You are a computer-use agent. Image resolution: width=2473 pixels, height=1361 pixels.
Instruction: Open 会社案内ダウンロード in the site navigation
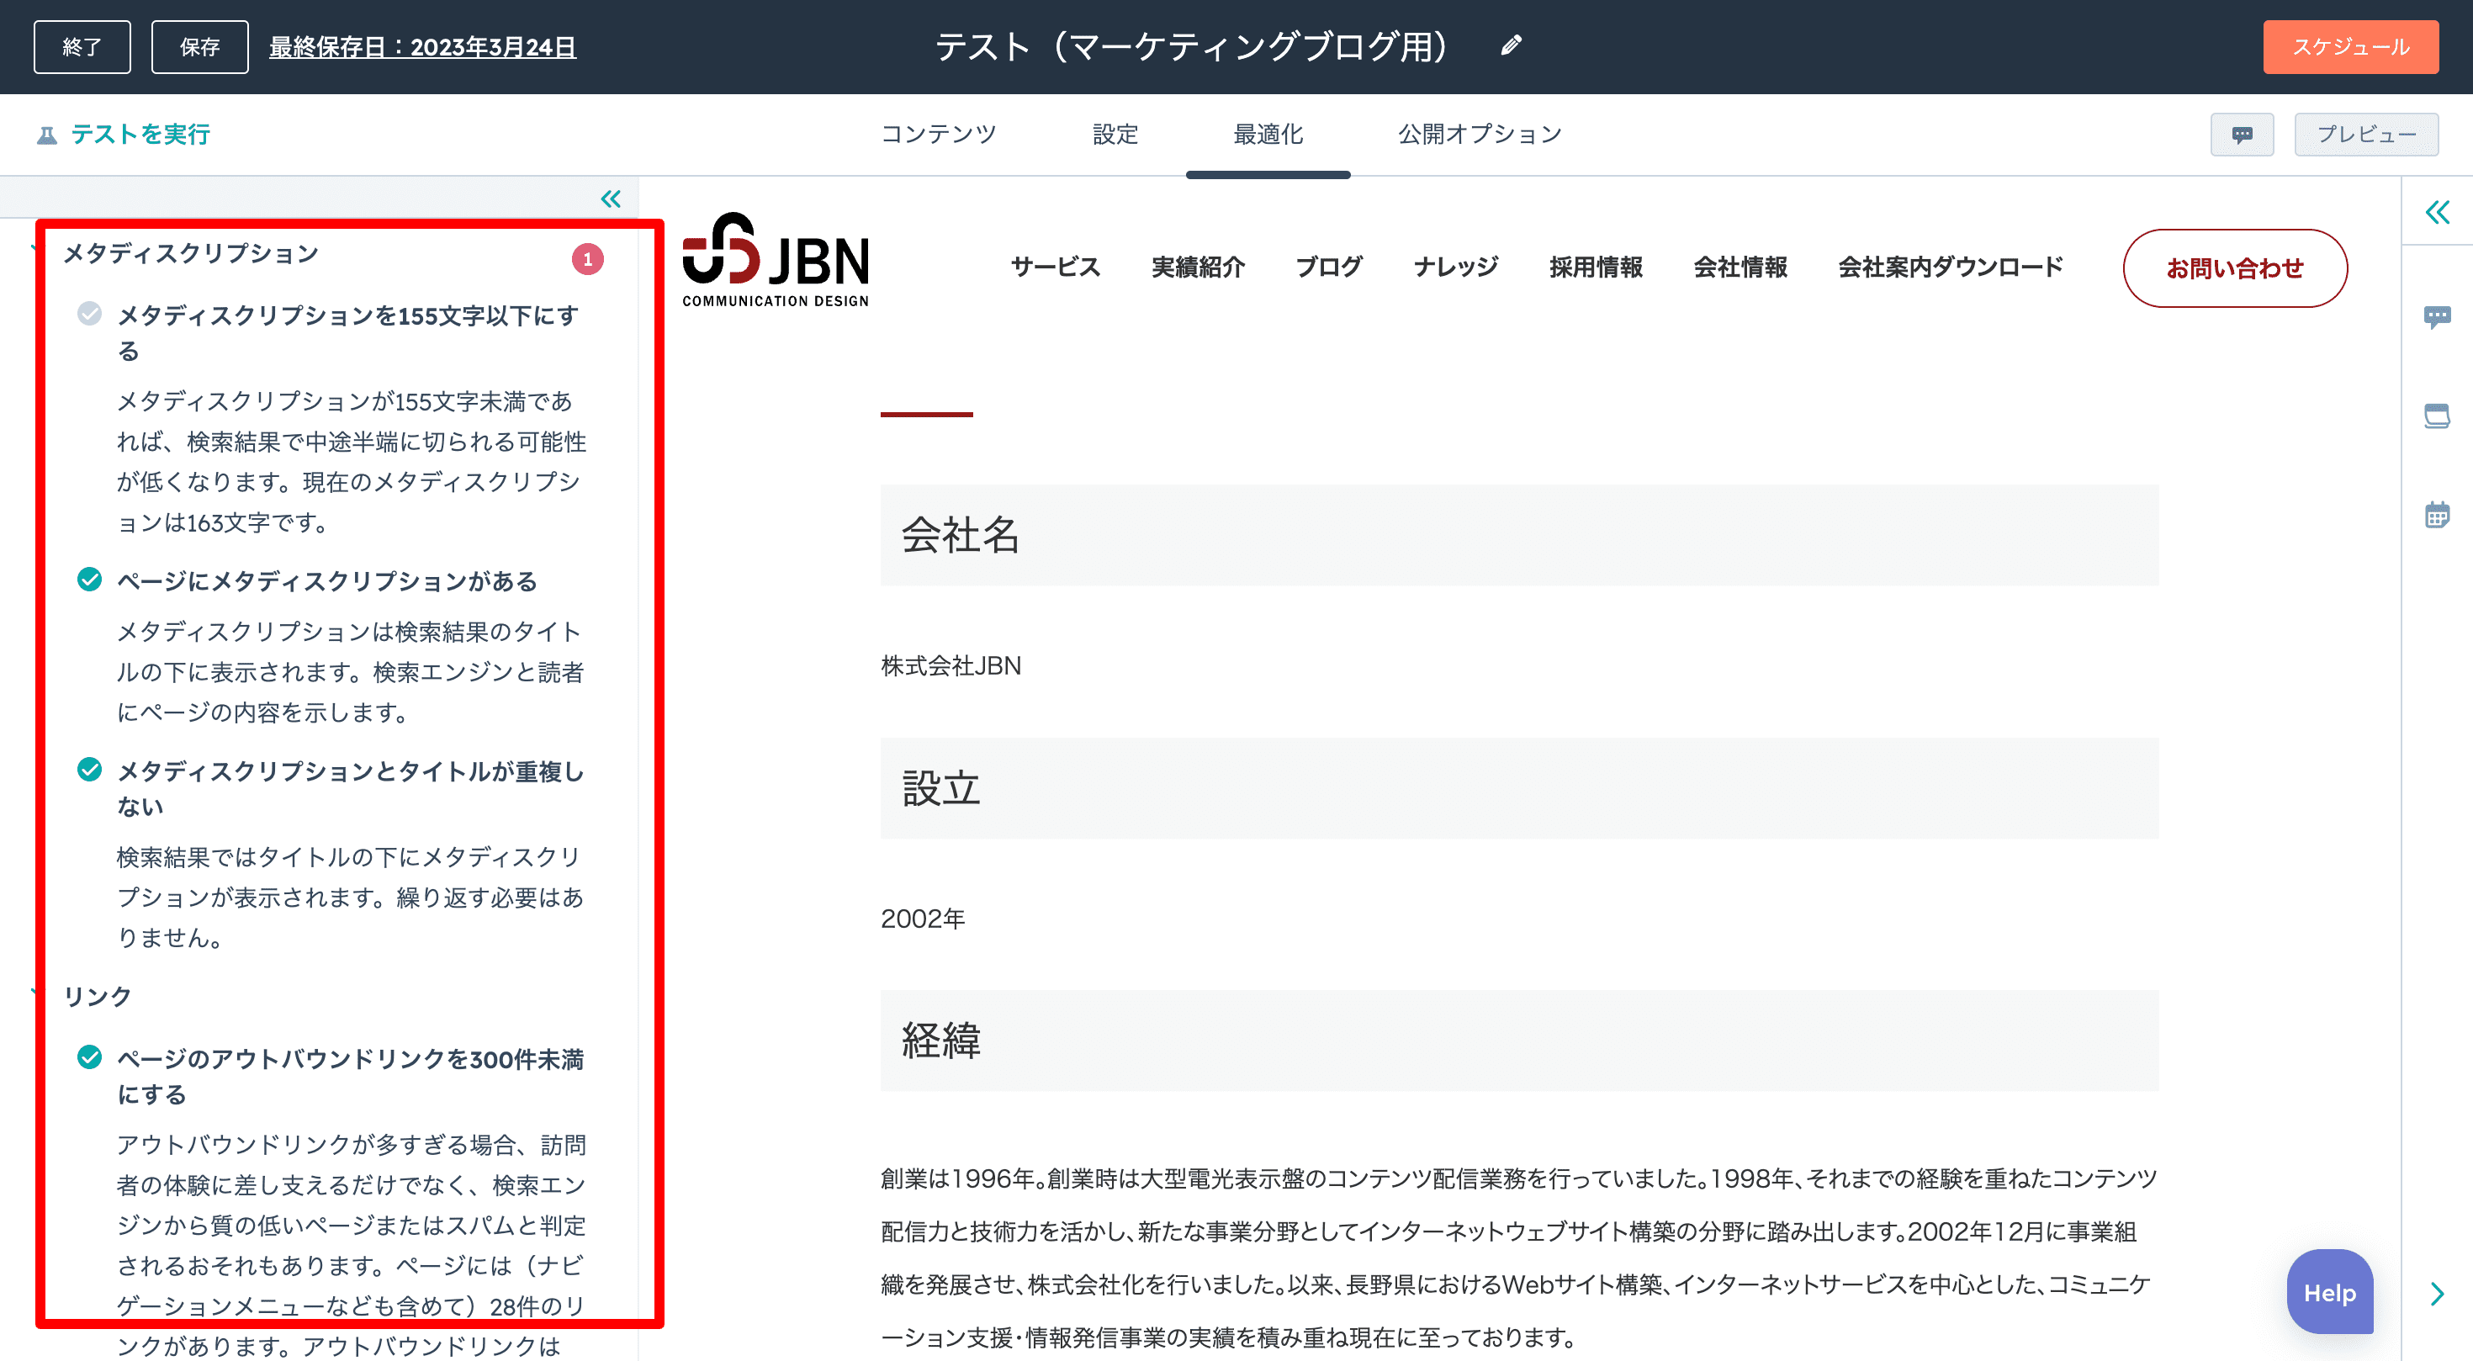pyautogui.click(x=1950, y=267)
